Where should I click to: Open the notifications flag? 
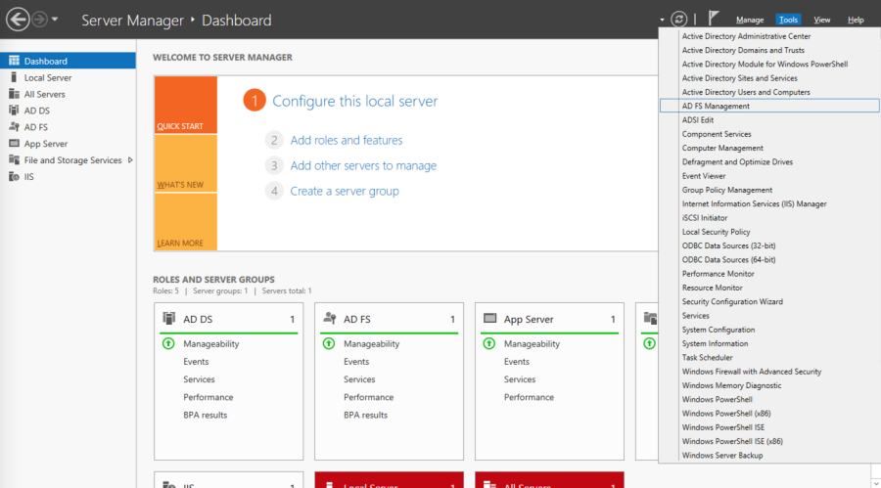tap(714, 19)
